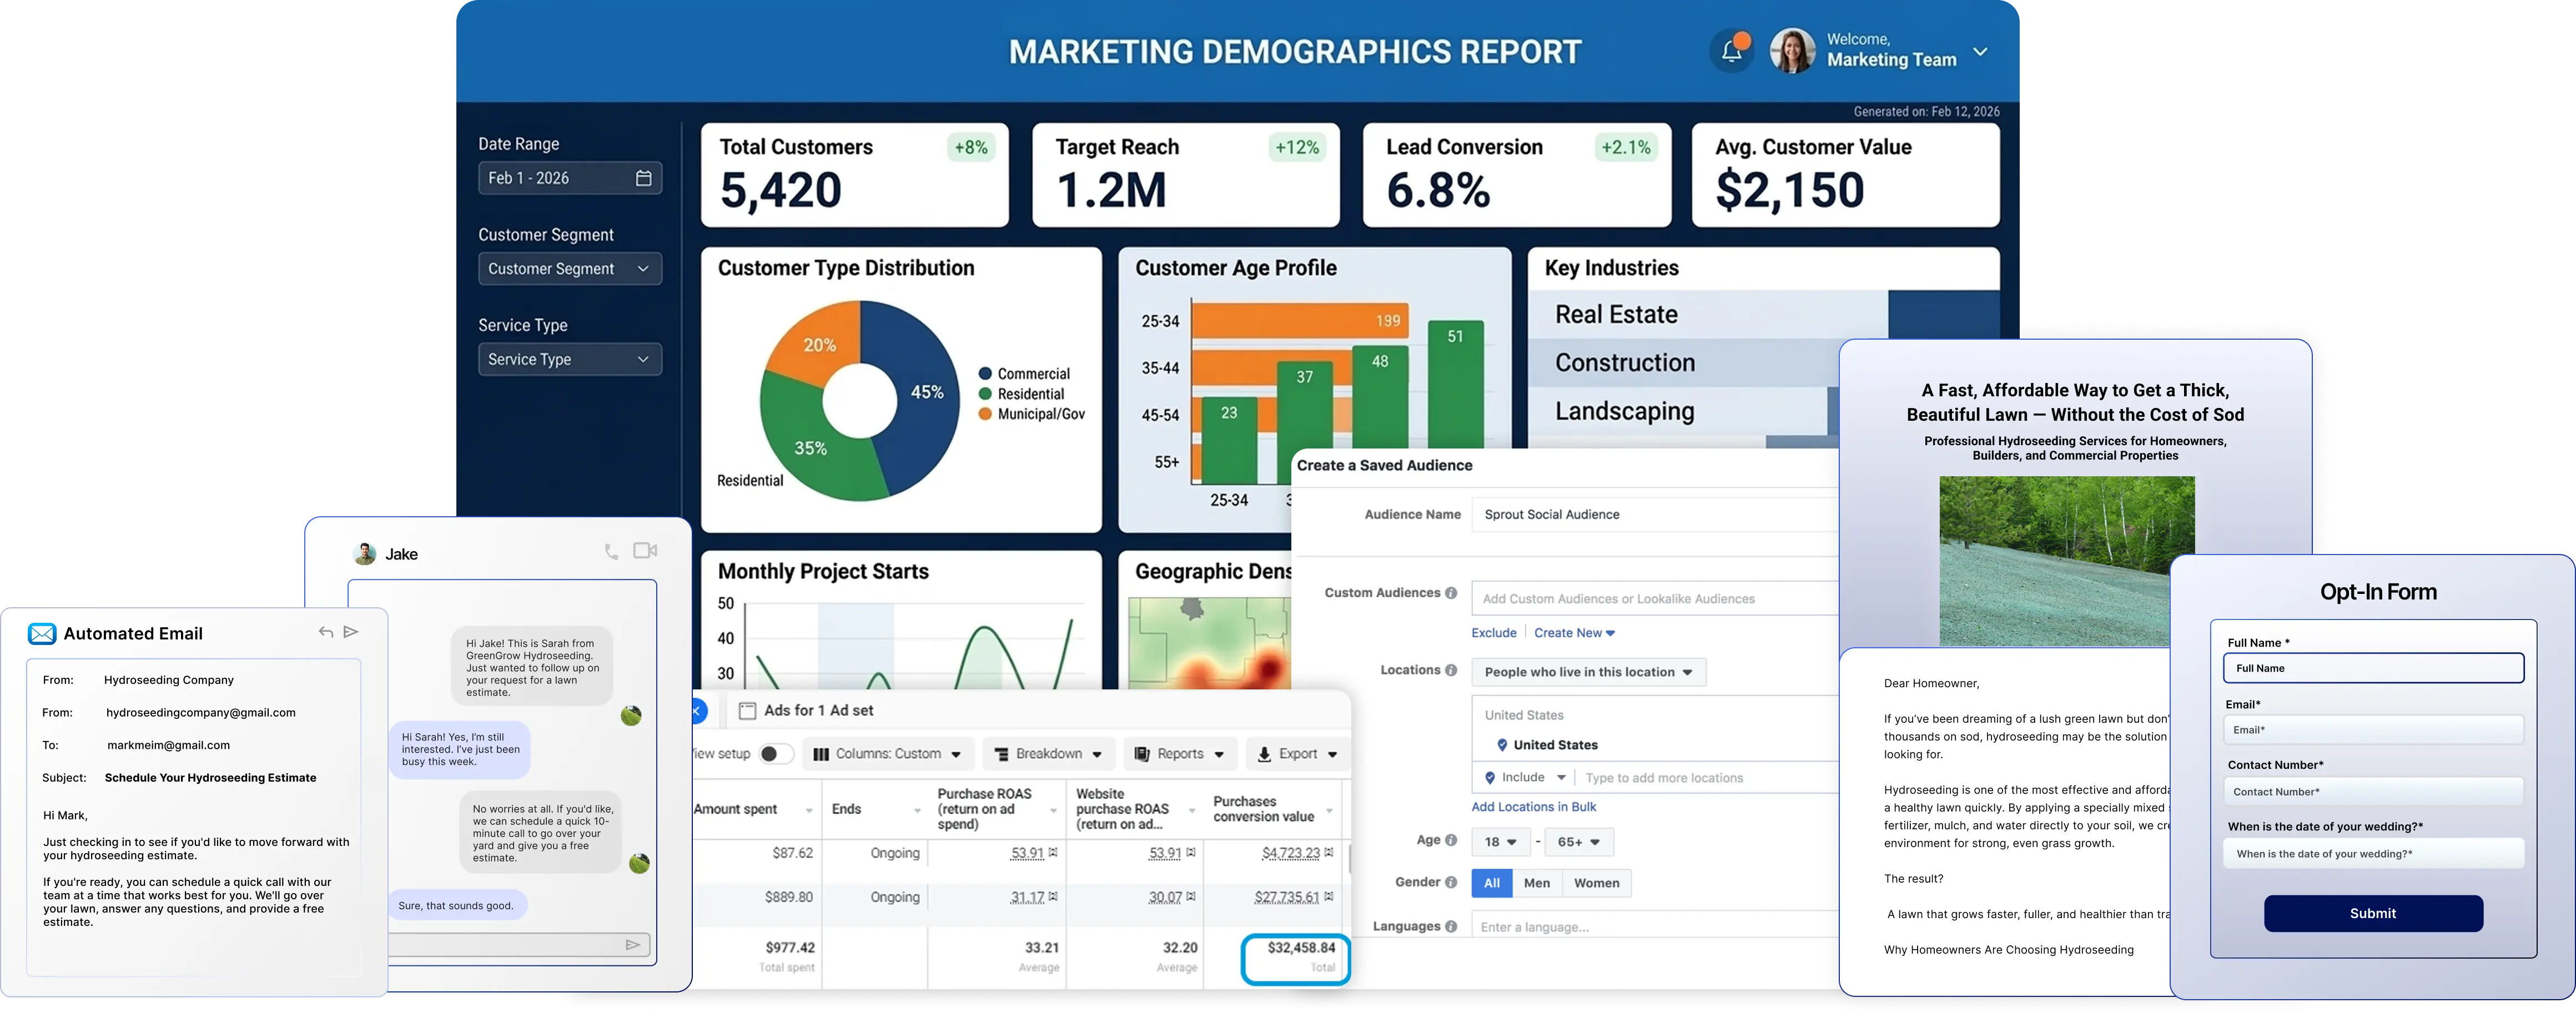
Task: Expand the Service Type dropdown
Action: (x=569, y=359)
